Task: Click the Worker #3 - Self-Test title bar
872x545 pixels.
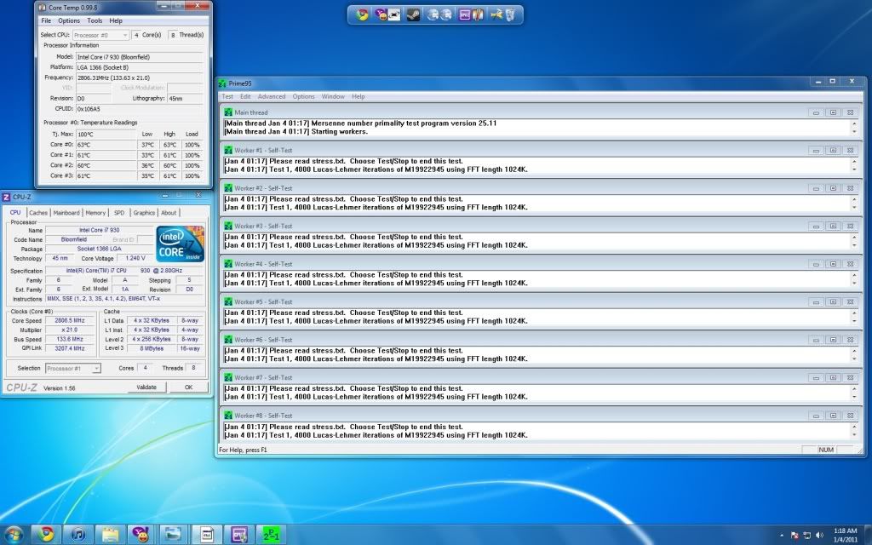Action: [x=541, y=227]
